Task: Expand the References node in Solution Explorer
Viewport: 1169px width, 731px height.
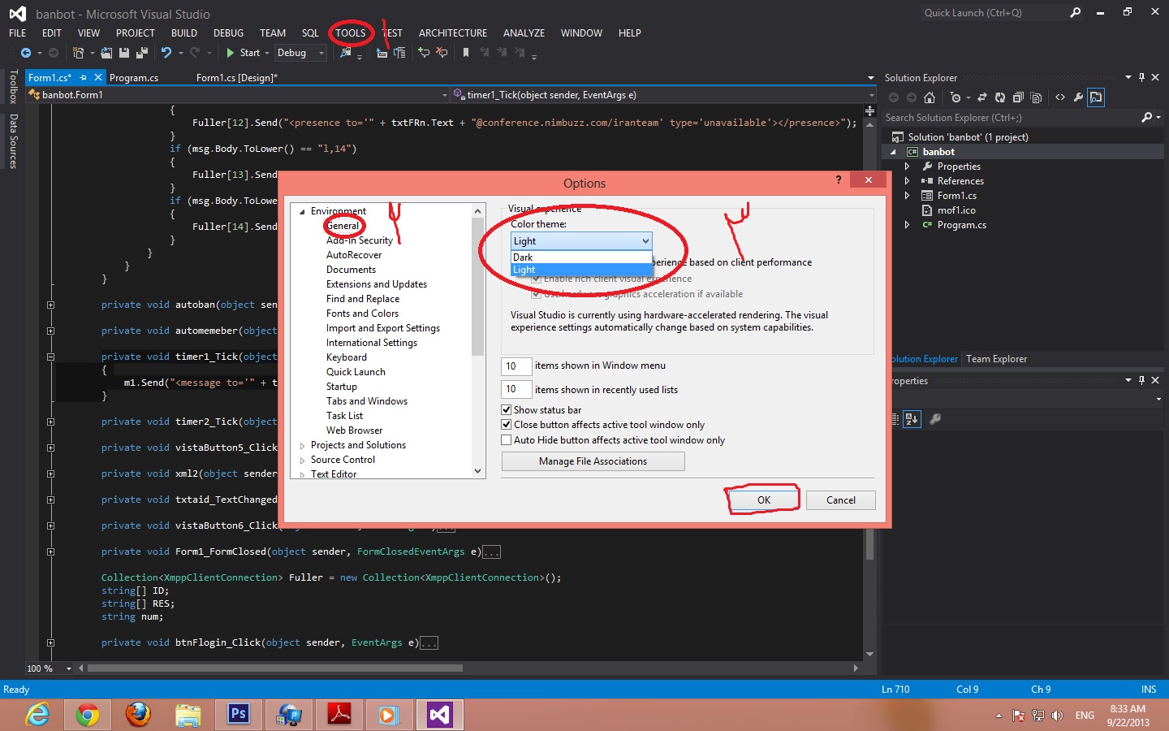Action: [908, 181]
